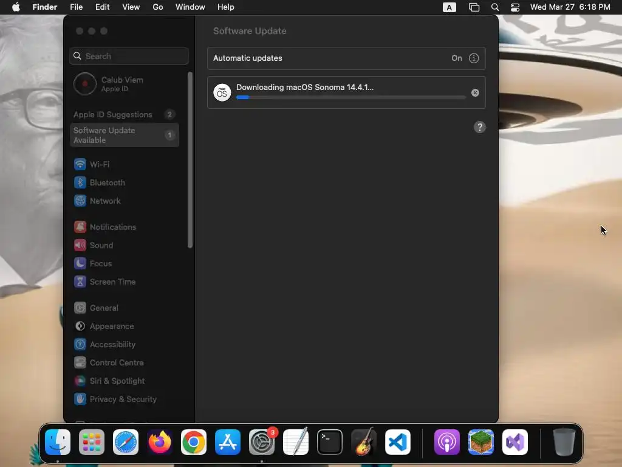Open the Software Update help button

click(480, 128)
